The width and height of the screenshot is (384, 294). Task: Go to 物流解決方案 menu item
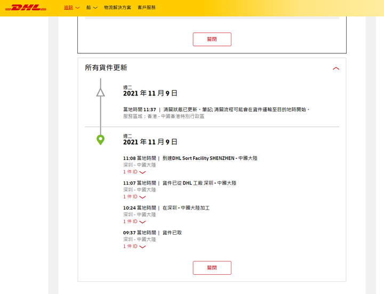(117, 7)
